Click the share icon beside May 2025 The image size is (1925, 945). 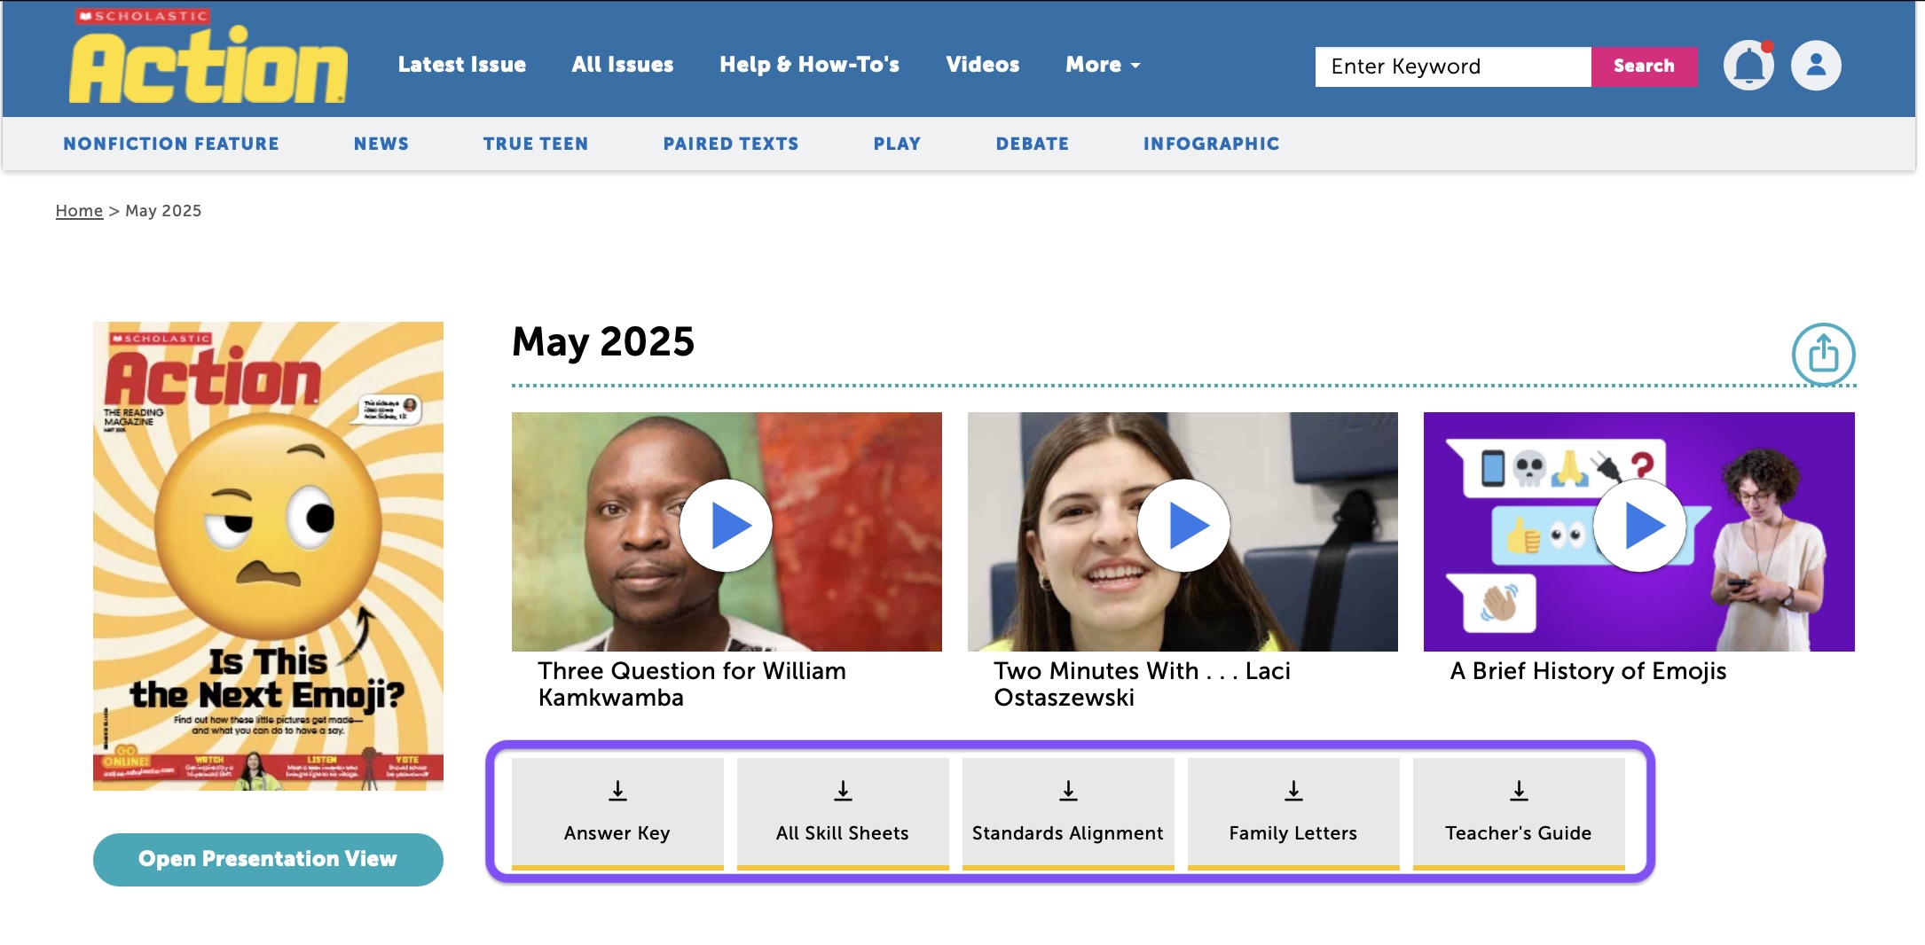click(x=1823, y=355)
